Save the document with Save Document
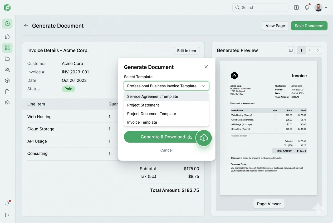This screenshot has width=333, height=223. (309, 26)
